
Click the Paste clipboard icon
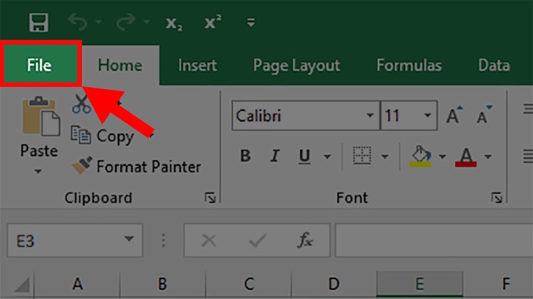[40, 118]
